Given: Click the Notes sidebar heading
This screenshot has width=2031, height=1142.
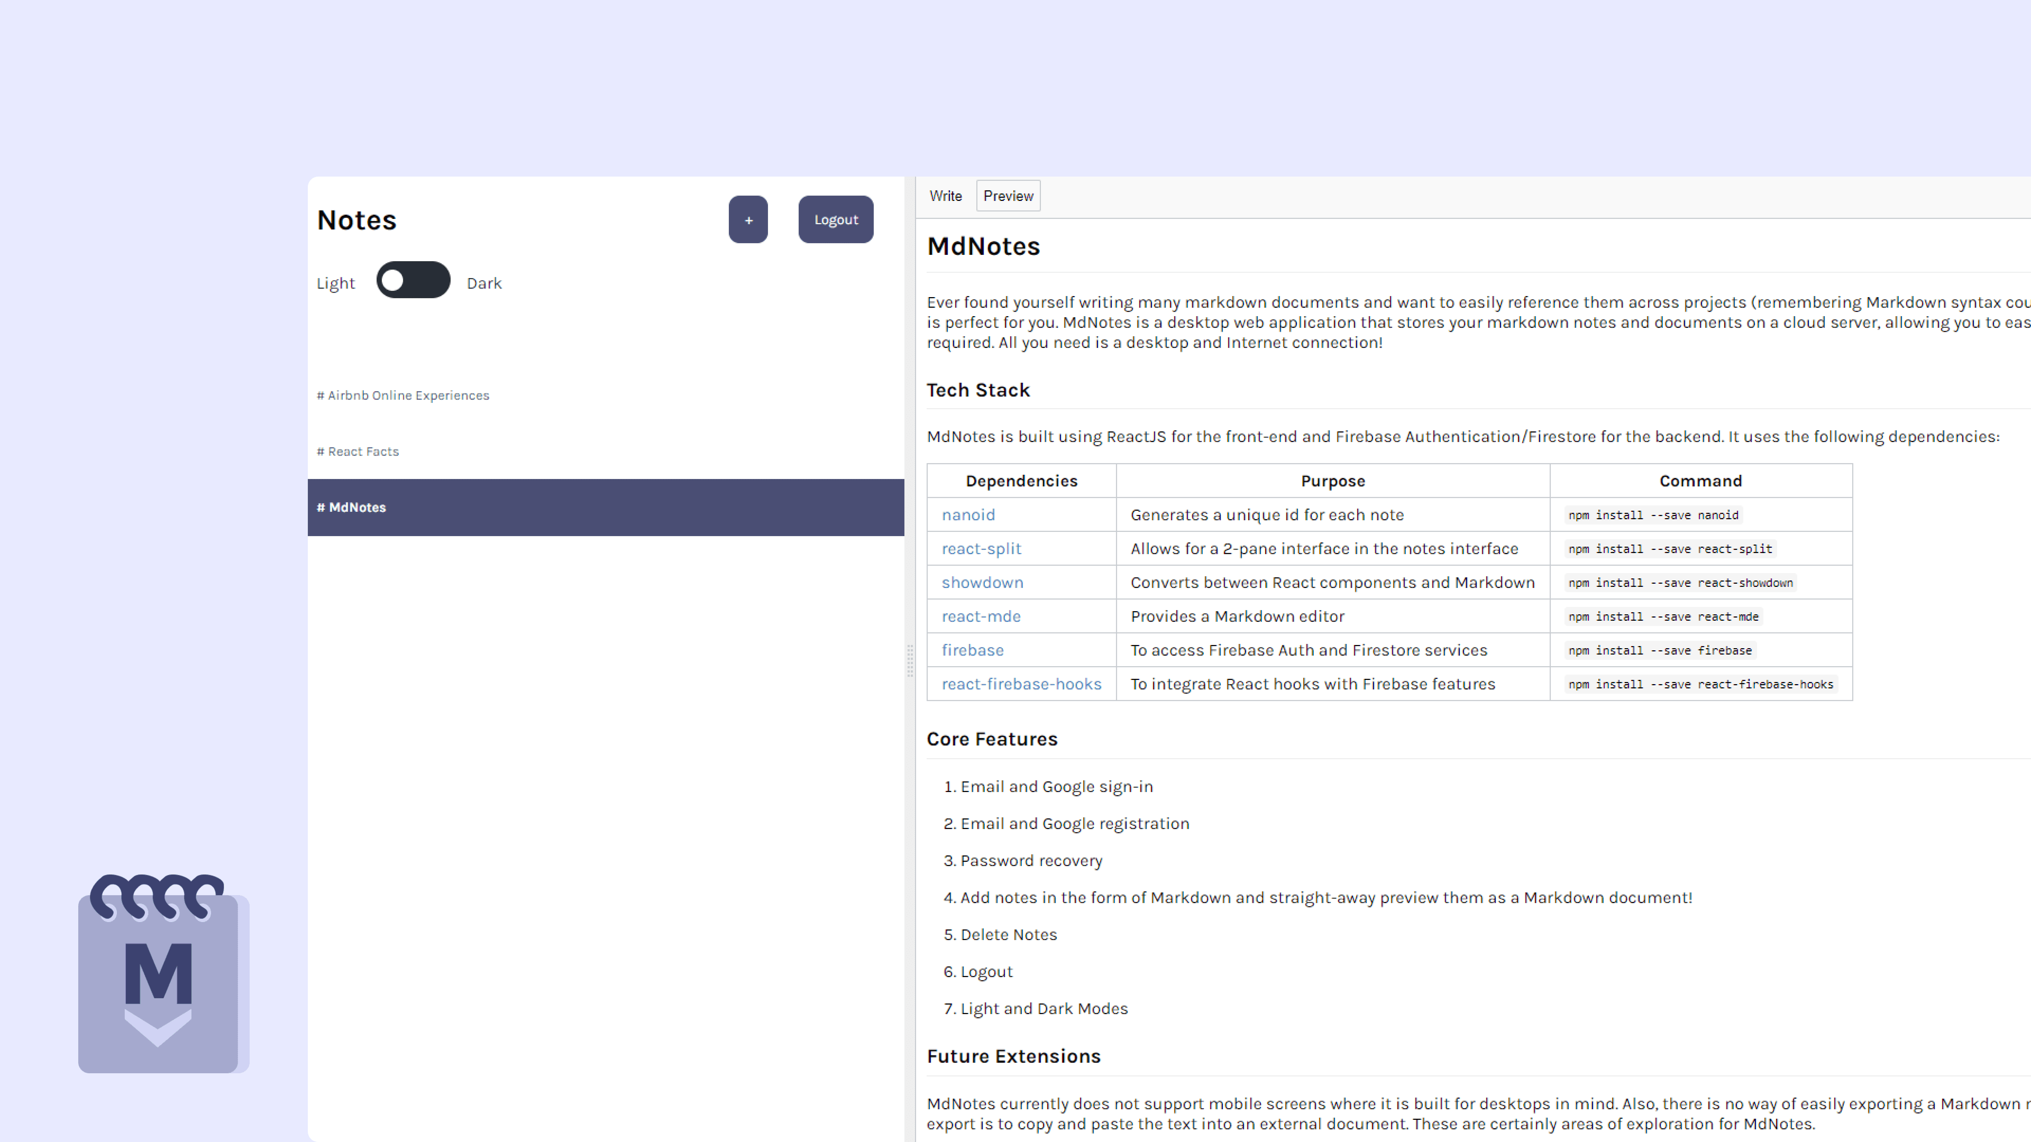Looking at the screenshot, I should click(x=356, y=220).
